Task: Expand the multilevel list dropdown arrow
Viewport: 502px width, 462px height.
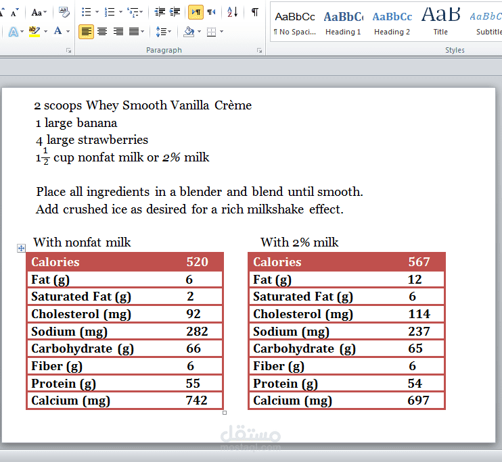Action: [x=141, y=12]
